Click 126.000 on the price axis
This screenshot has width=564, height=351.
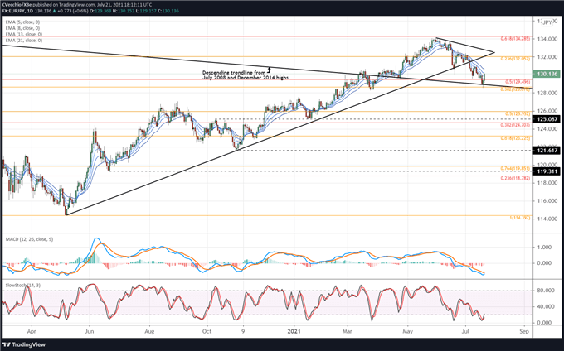[x=547, y=111]
